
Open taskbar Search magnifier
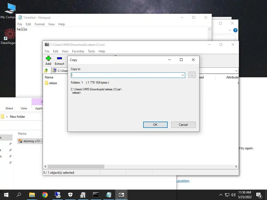(19, 195)
